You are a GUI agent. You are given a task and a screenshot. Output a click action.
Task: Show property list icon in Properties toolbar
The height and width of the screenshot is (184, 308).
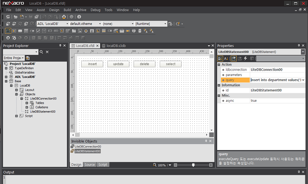234,58
